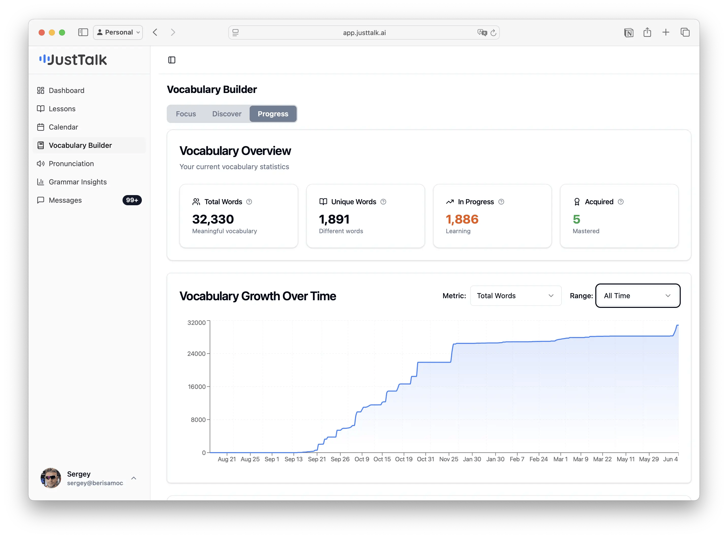Go back with the browser back arrow

pos(155,32)
